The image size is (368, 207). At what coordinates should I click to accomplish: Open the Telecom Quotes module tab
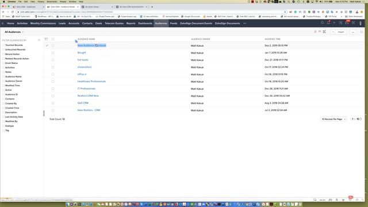114,23
